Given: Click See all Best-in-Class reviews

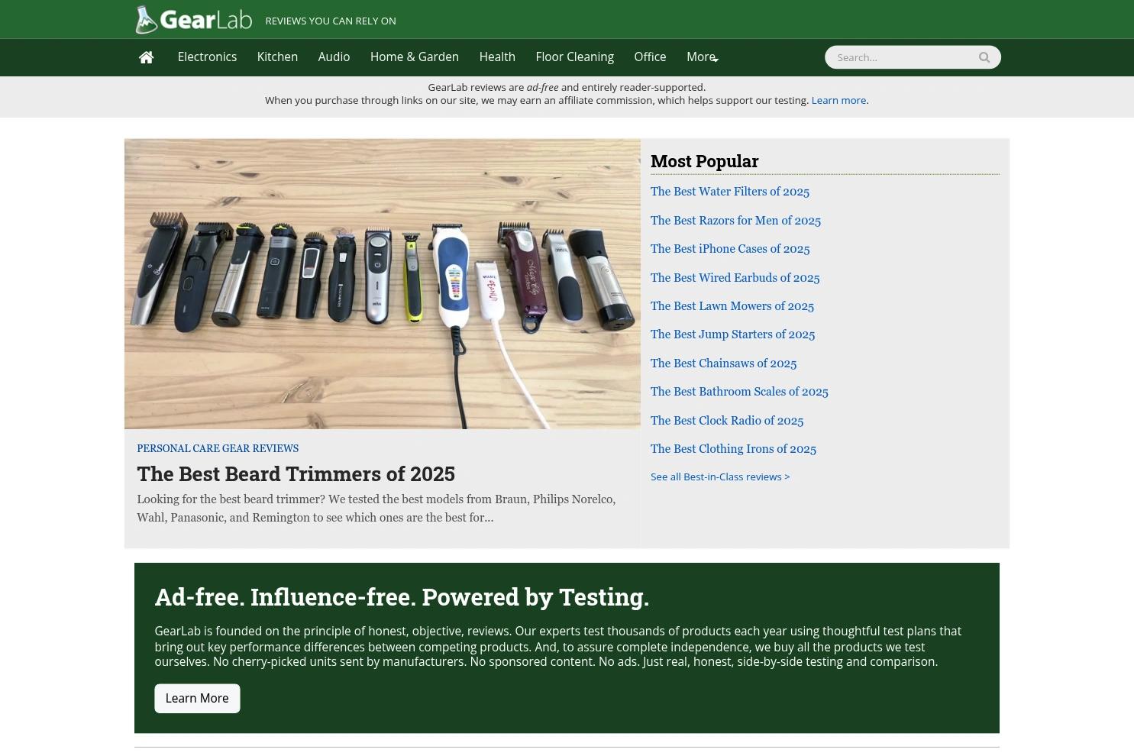Looking at the screenshot, I should pos(719,477).
